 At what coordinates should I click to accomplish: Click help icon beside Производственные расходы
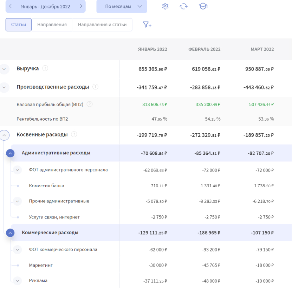95,87
